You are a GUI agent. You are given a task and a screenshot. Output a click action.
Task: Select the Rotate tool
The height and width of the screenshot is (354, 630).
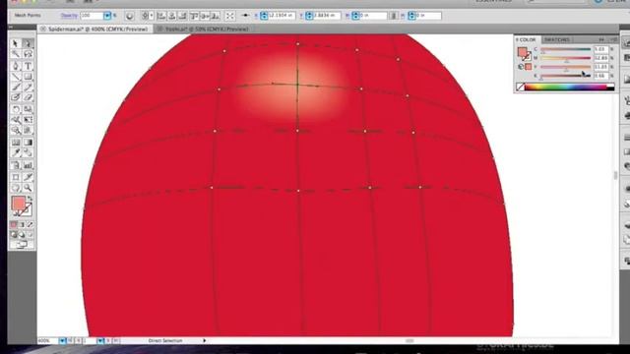point(16,109)
